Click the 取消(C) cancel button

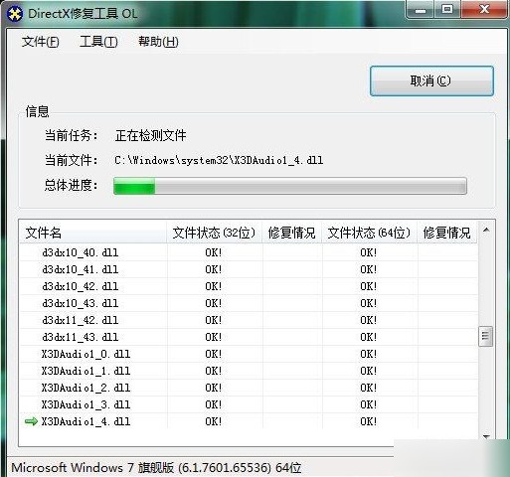pyautogui.click(x=431, y=80)
